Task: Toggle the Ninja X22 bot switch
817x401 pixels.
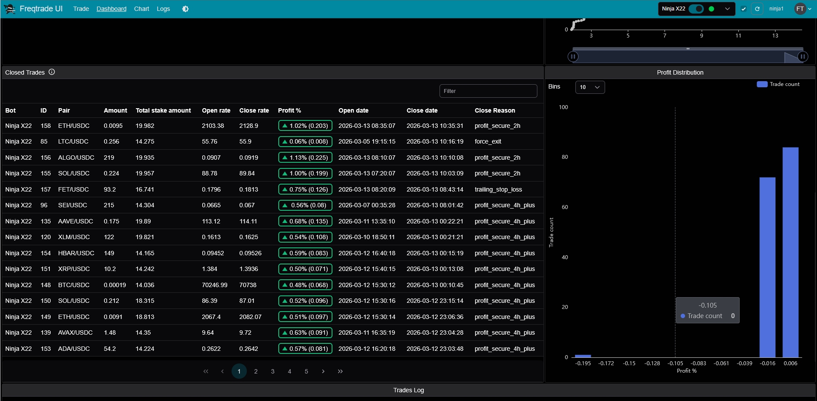Action: pos(696,9)
